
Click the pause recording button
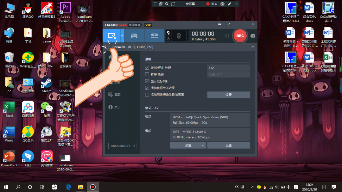point(227,36)
